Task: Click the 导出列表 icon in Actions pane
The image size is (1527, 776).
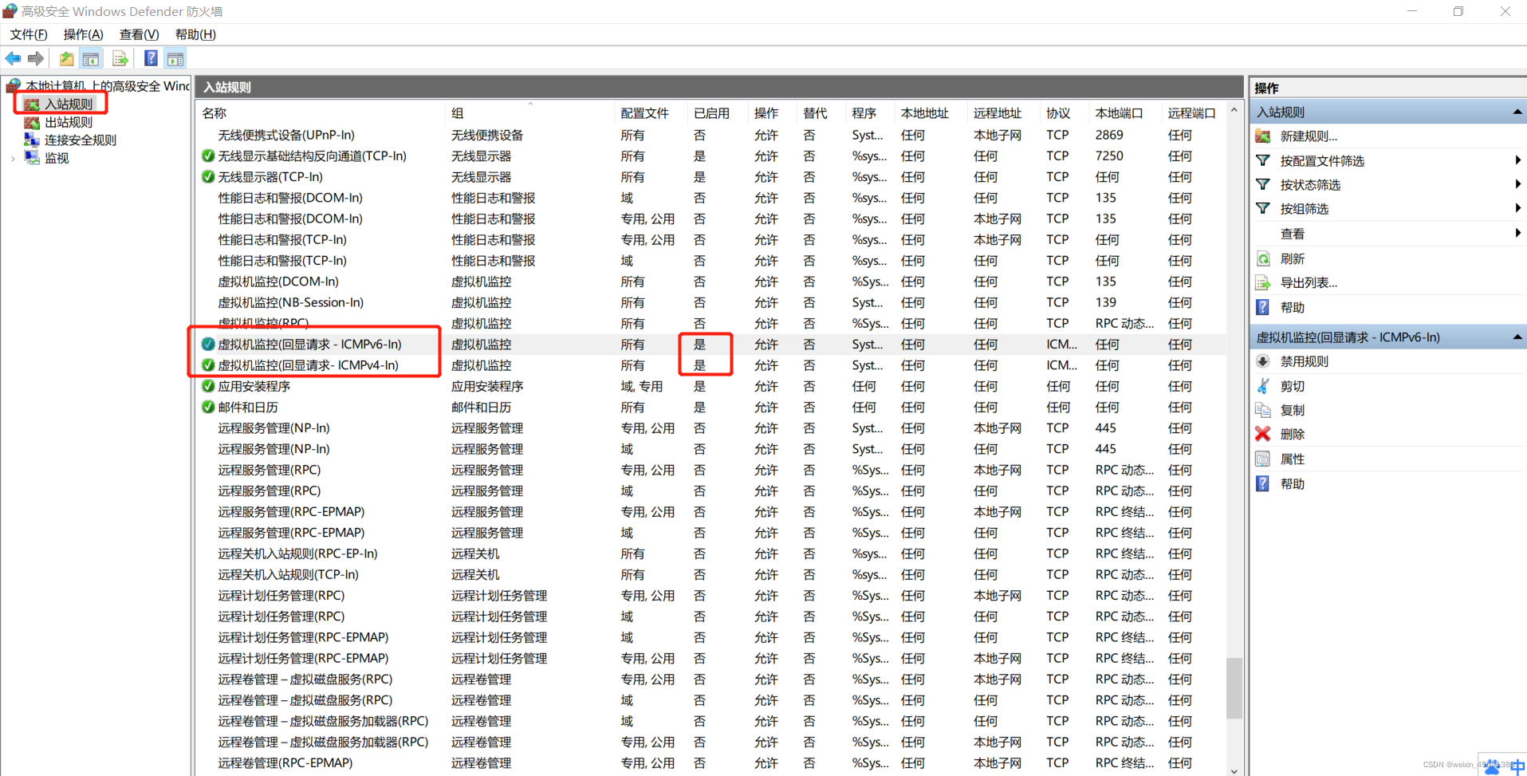Action: 1263,282
